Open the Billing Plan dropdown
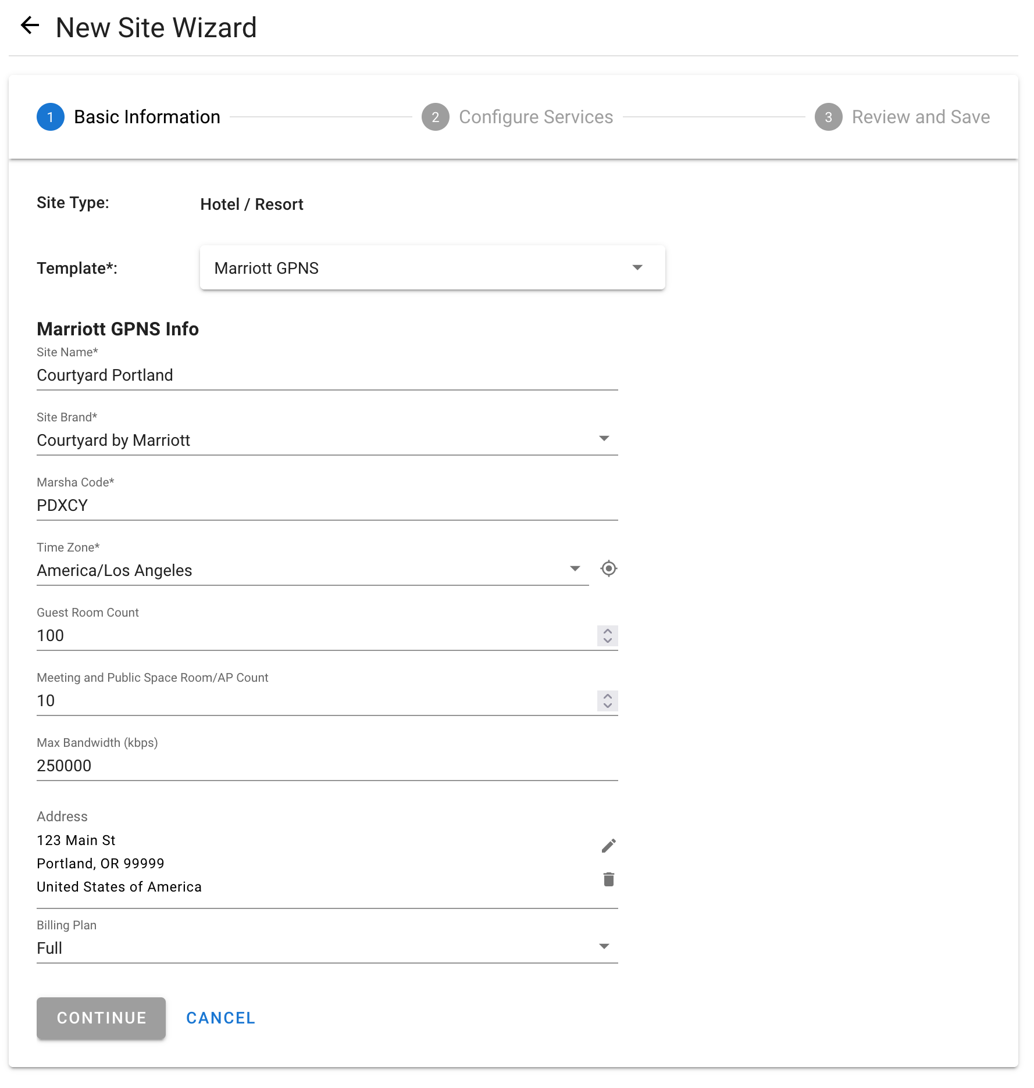The height and width of the screenshot is (1088, 1034). 327,948
